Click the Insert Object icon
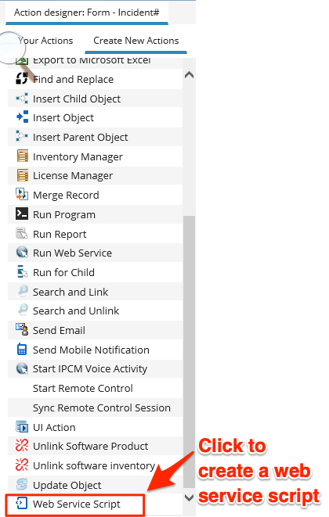The width and height of the screenshot is (329, 517). click(22, 117)
